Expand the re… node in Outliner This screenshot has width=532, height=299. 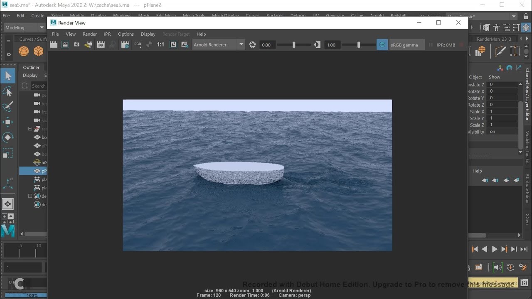30,129
